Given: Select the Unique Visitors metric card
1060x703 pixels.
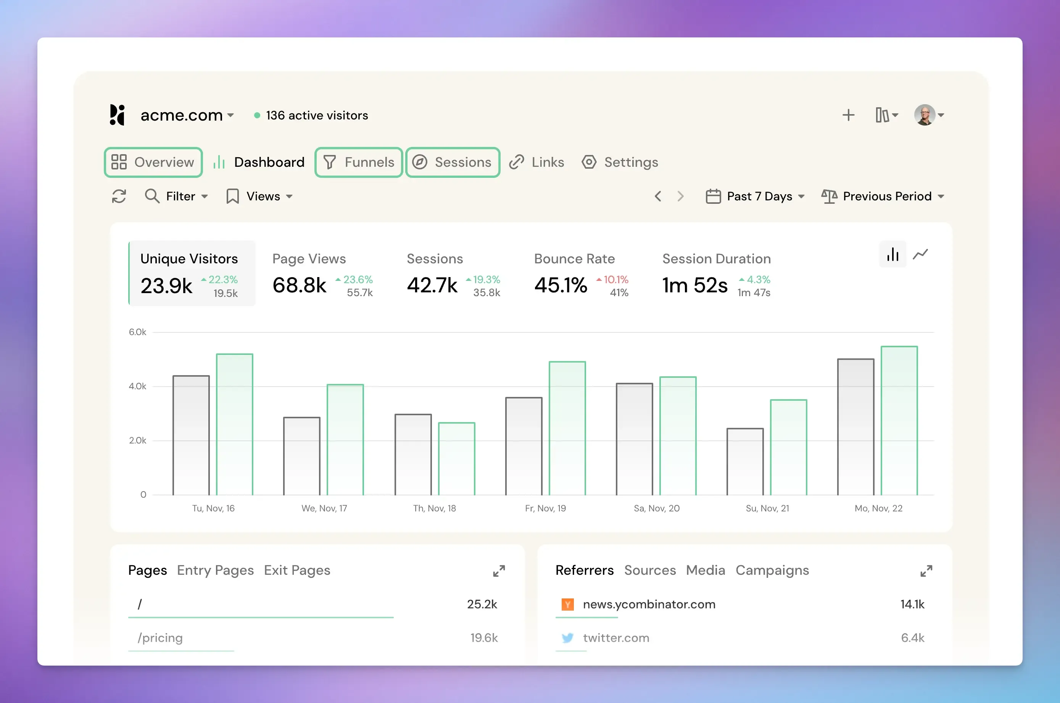Looking at the screenshot, I should pyautogui.click(x=192, y=274).
